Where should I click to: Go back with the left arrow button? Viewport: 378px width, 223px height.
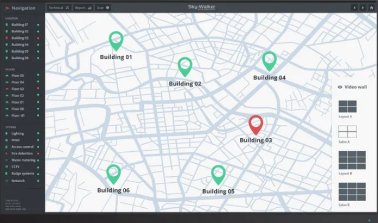354,8
